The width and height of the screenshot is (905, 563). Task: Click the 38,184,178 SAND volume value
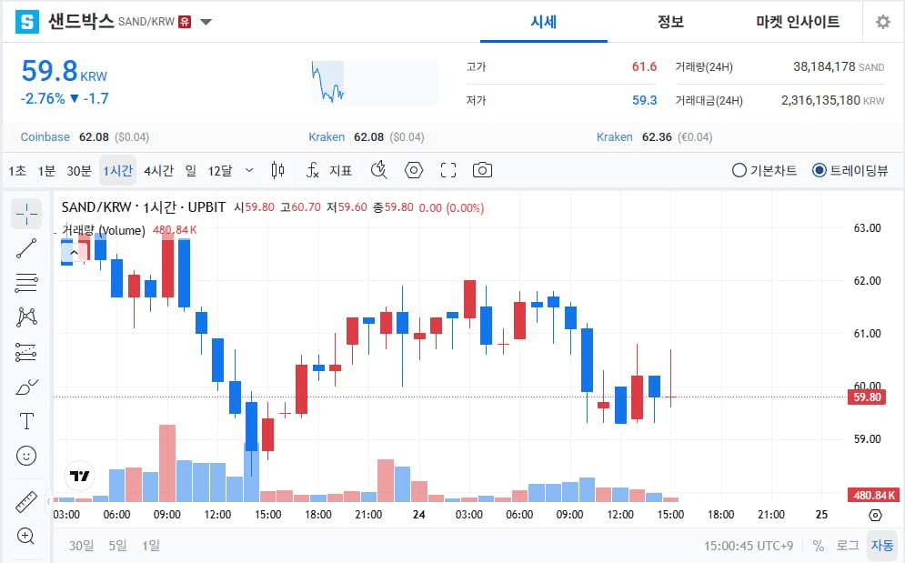[839, 67]
